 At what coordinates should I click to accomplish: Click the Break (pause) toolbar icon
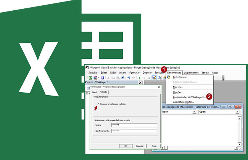[144, 78]
